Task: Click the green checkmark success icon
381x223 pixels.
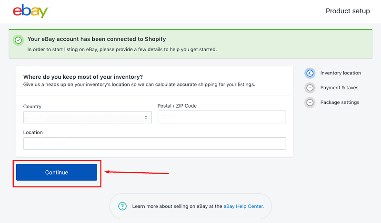Action: click(18, 40)
